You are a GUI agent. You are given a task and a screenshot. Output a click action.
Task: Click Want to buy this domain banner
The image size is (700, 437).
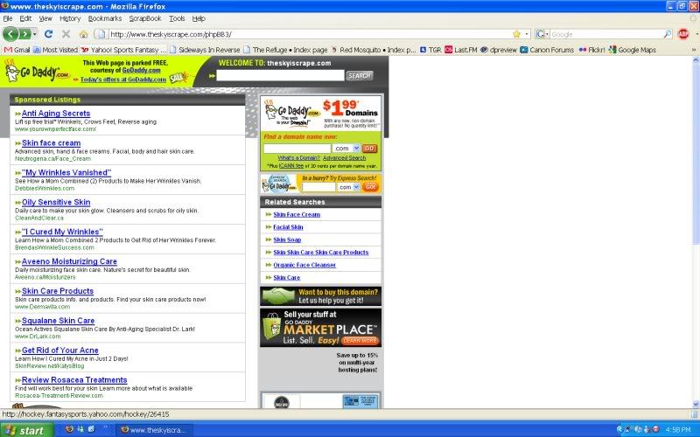tap(320, 296)
